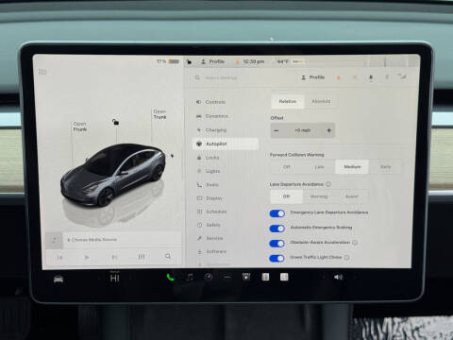Select Relative speed offset mode
Image resolution: width=453 pixels, height=340 pixels.
point(288,101)
